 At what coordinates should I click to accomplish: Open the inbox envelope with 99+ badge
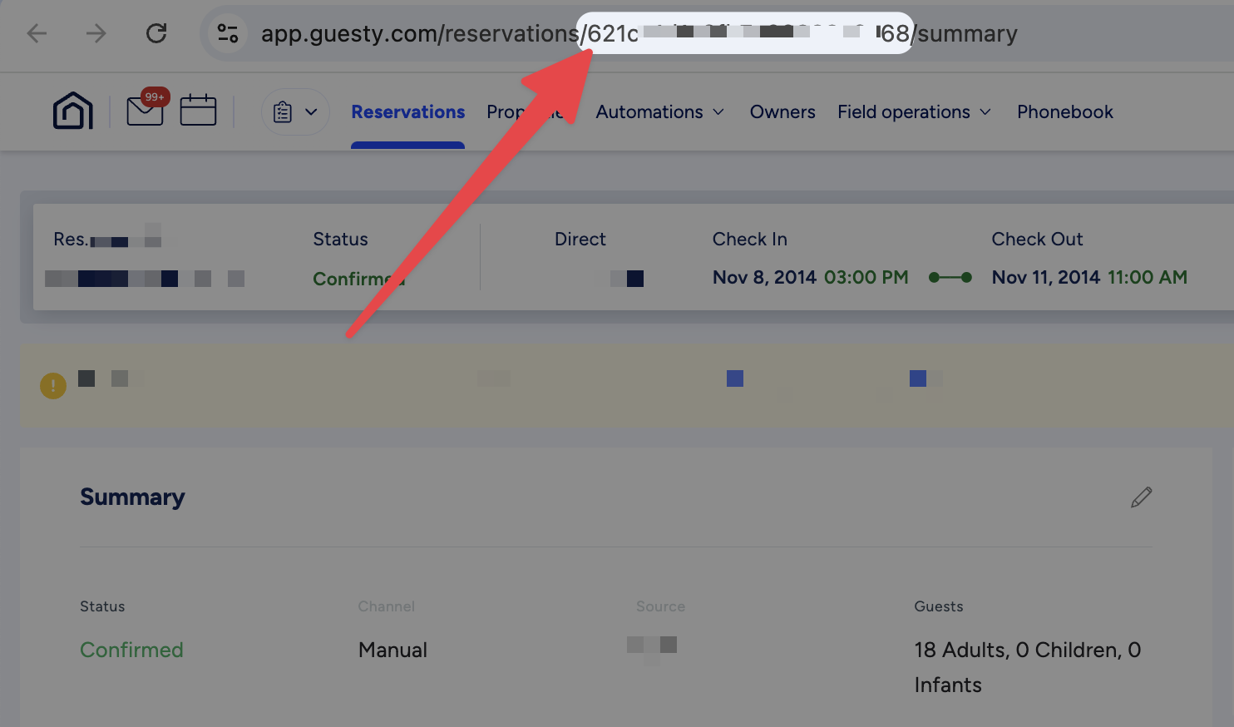[145, 111]
